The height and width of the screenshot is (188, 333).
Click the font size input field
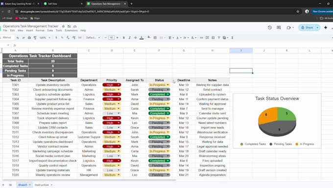point(111,38)
